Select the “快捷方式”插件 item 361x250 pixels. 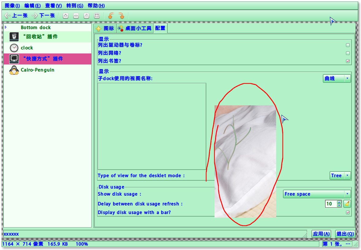[x=47, y=59]
